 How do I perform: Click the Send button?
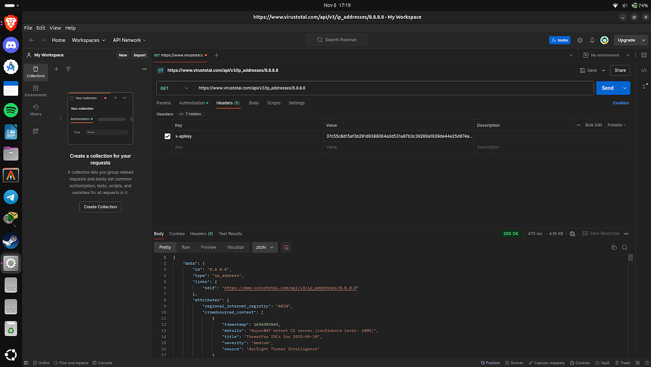pos(607,88)
